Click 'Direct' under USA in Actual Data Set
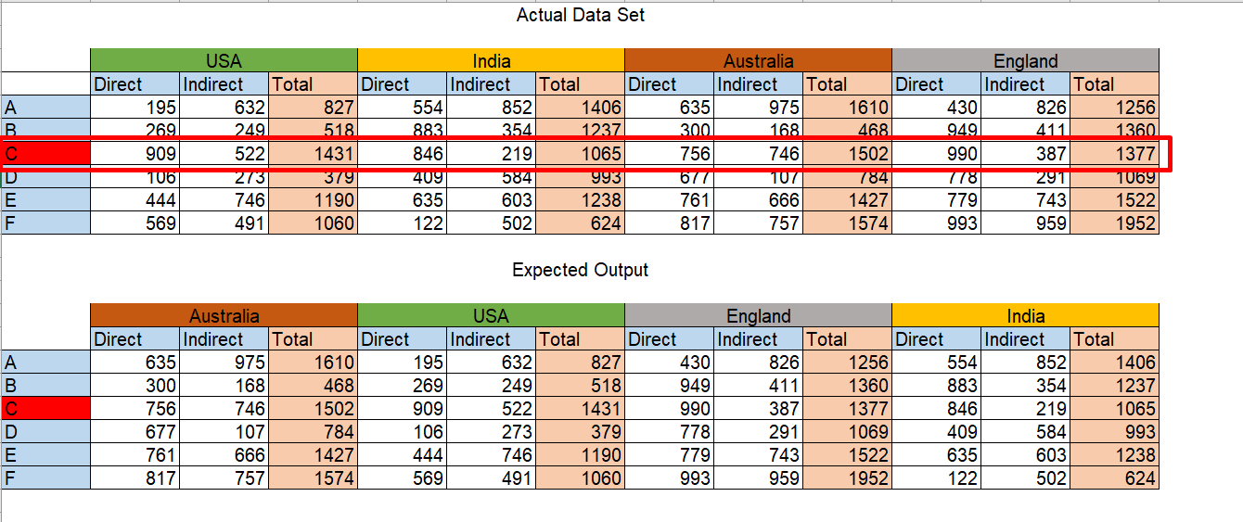Viewport: 1243px width, 522px height. pyautogui.click(x=135, y=83)
